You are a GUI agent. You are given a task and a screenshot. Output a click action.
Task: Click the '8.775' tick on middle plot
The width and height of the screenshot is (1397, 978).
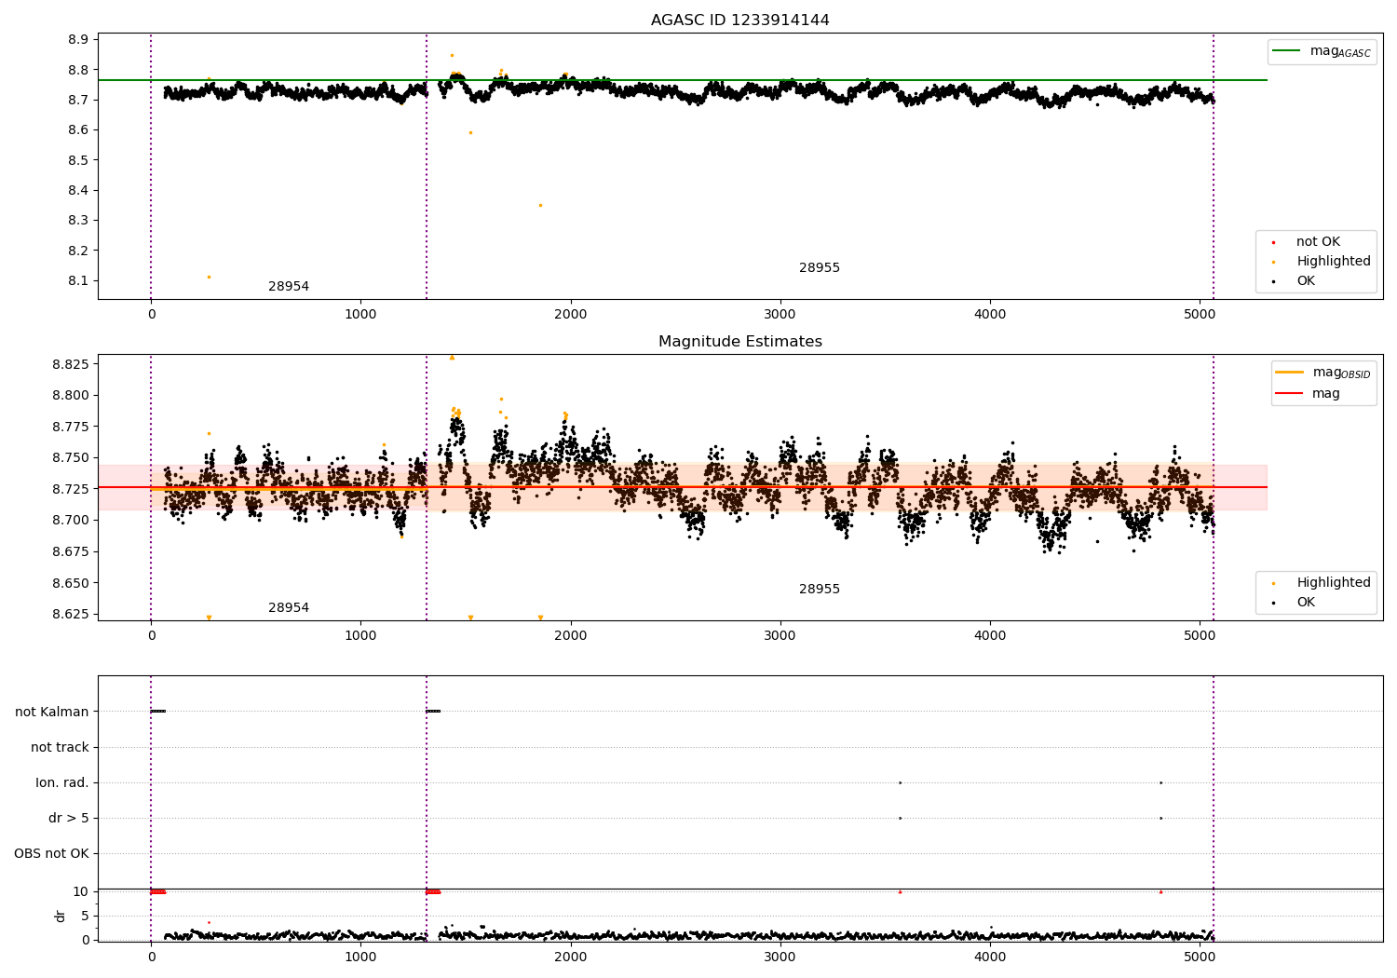[x=70, y=427]
